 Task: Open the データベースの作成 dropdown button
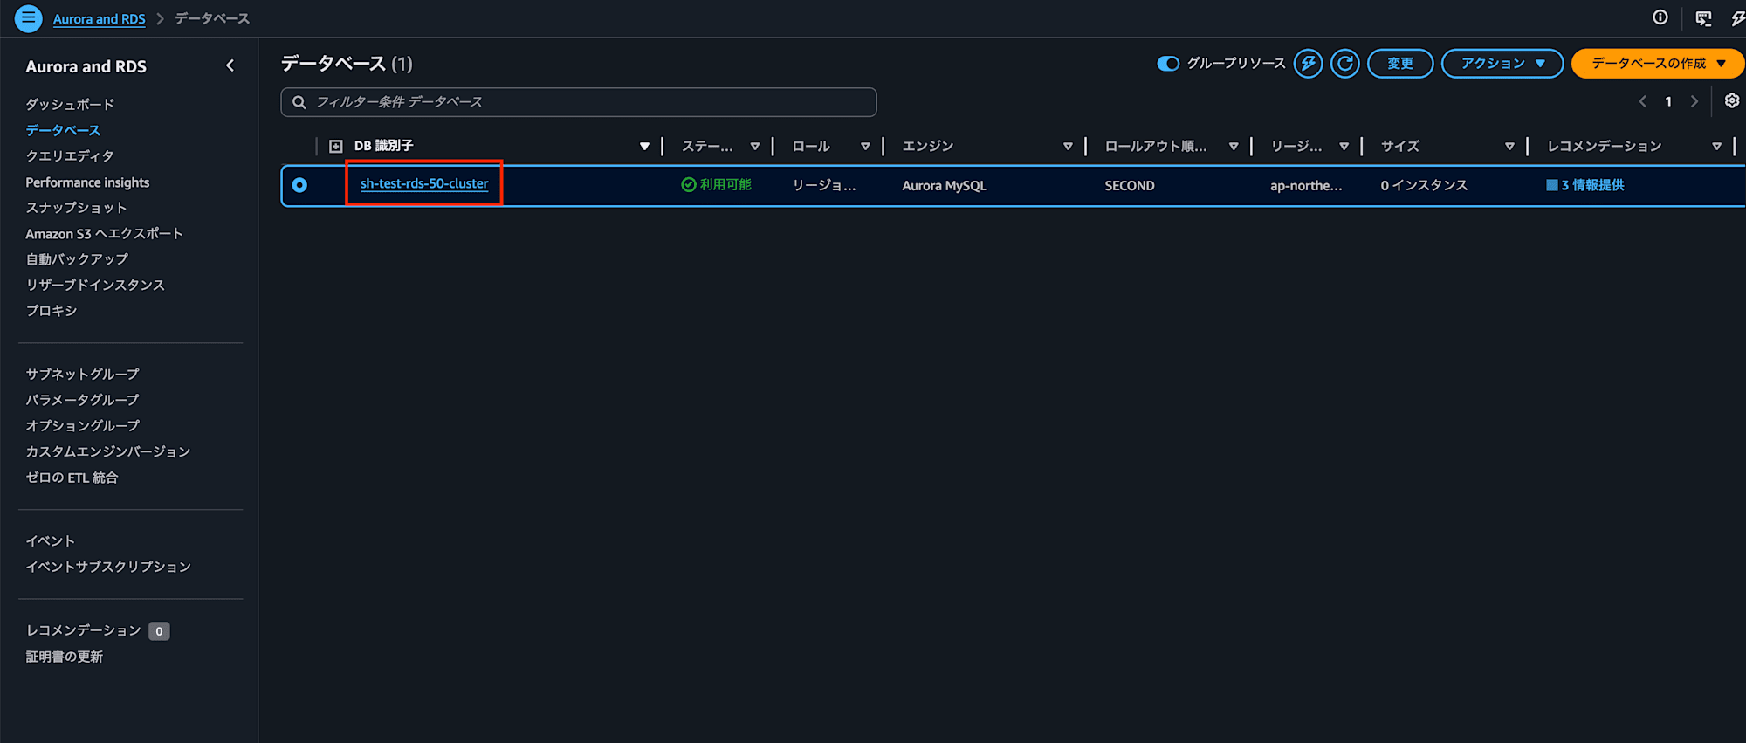click(1658, 63)
